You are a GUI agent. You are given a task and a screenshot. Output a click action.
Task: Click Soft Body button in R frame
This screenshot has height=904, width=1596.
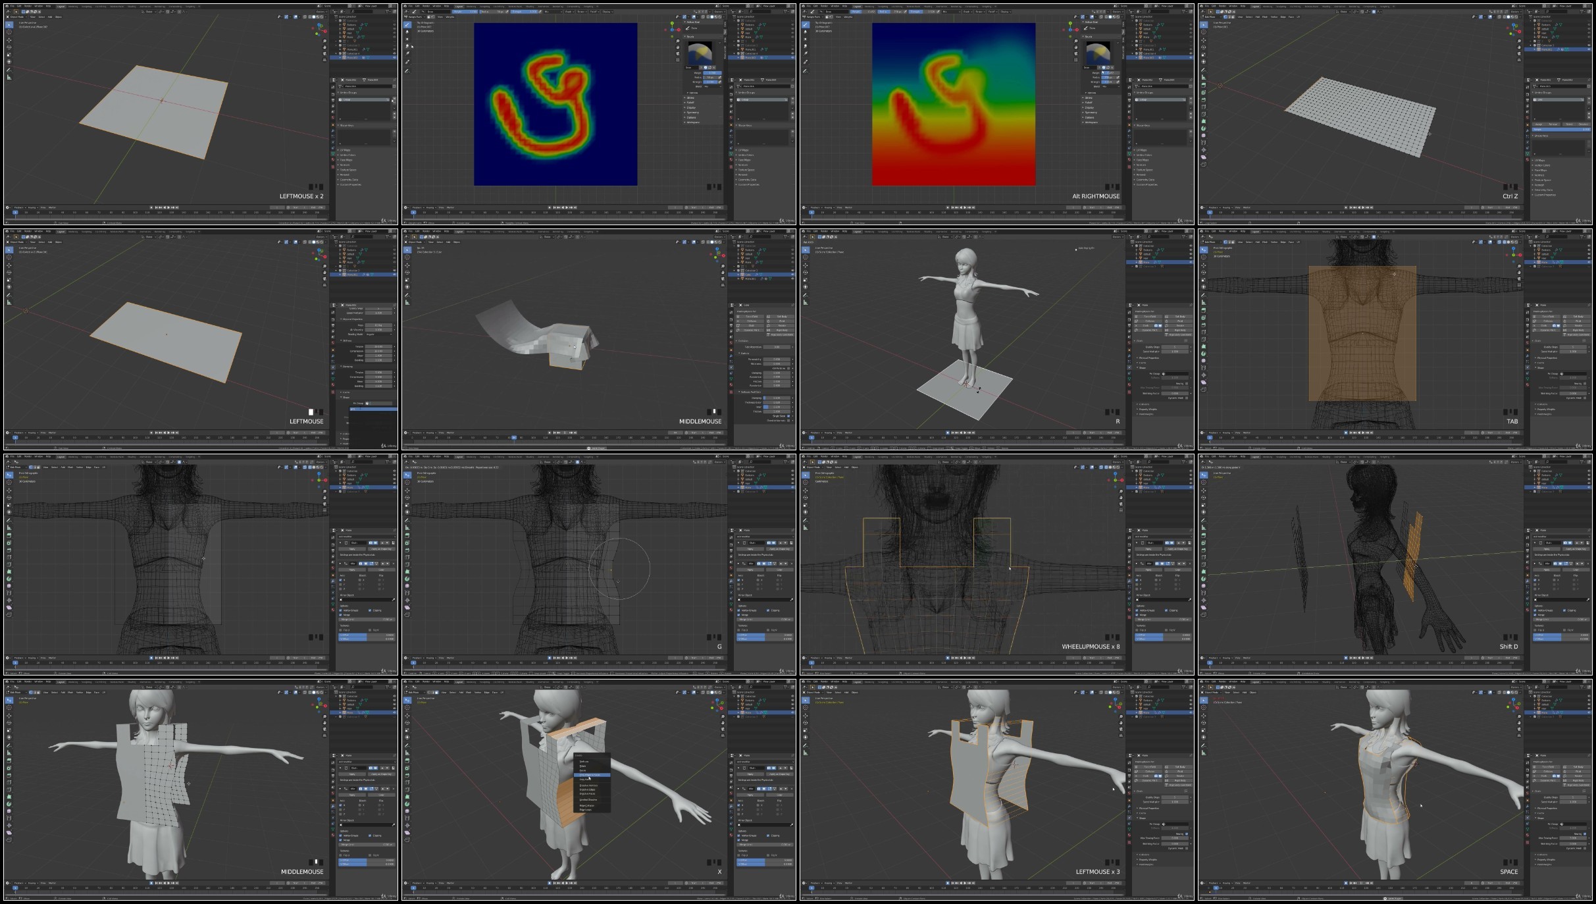point(1178,317)
